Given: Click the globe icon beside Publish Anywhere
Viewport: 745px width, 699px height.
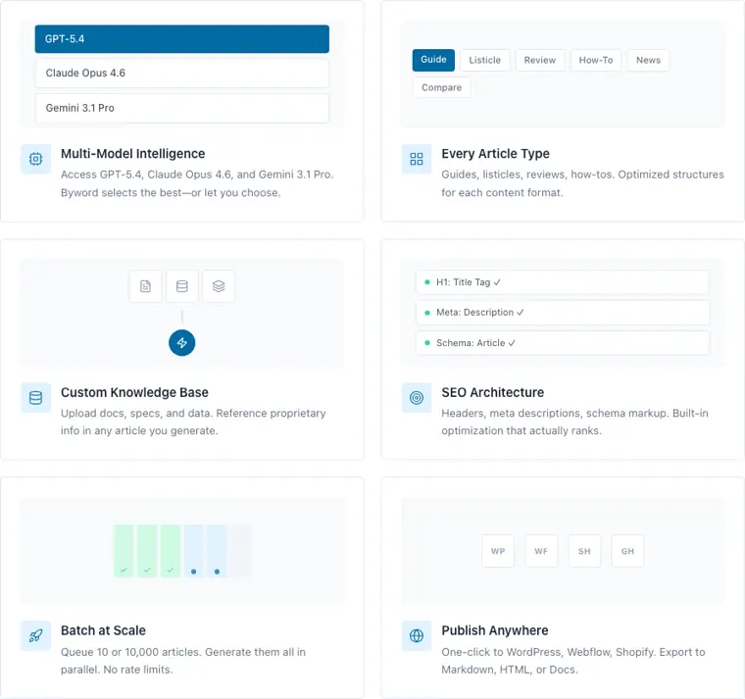Looking at the screenshot, I should pos(417,636).
